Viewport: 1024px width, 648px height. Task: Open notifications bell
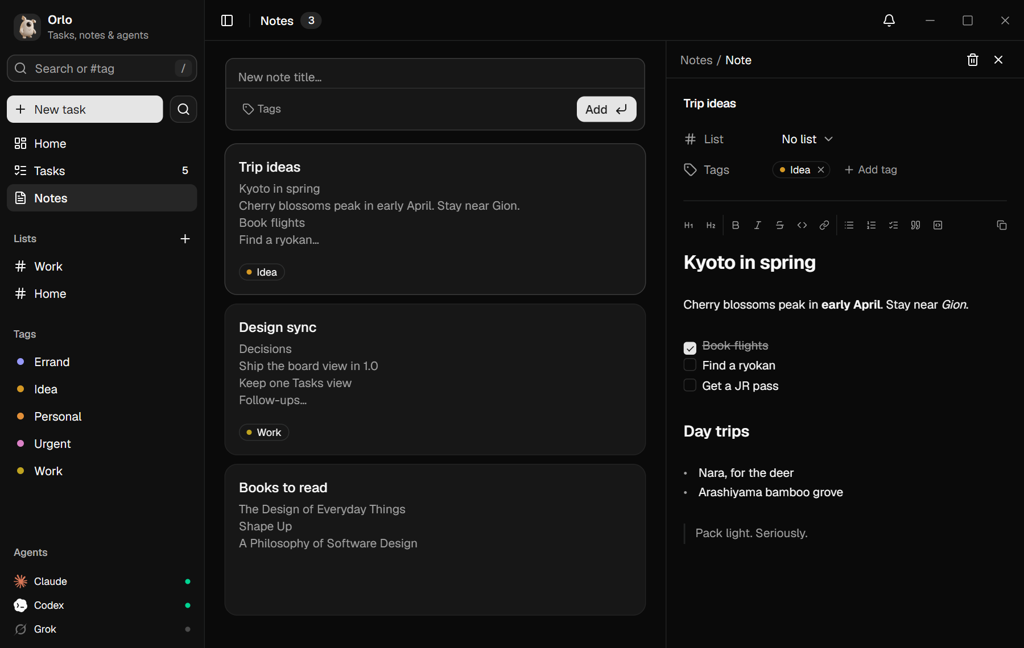(889, 20)
